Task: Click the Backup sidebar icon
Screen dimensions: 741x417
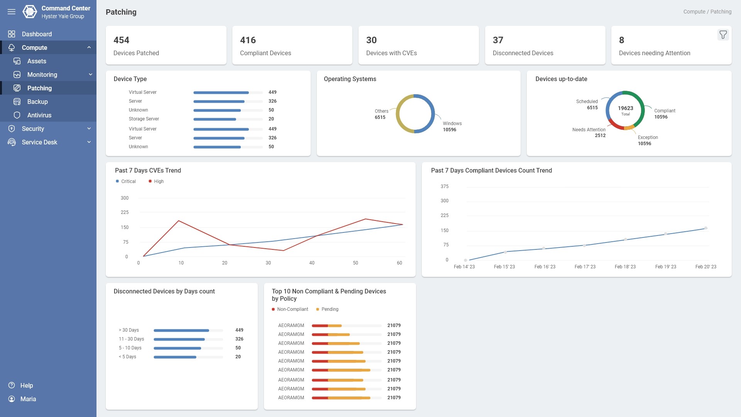Action: [17, 102]
